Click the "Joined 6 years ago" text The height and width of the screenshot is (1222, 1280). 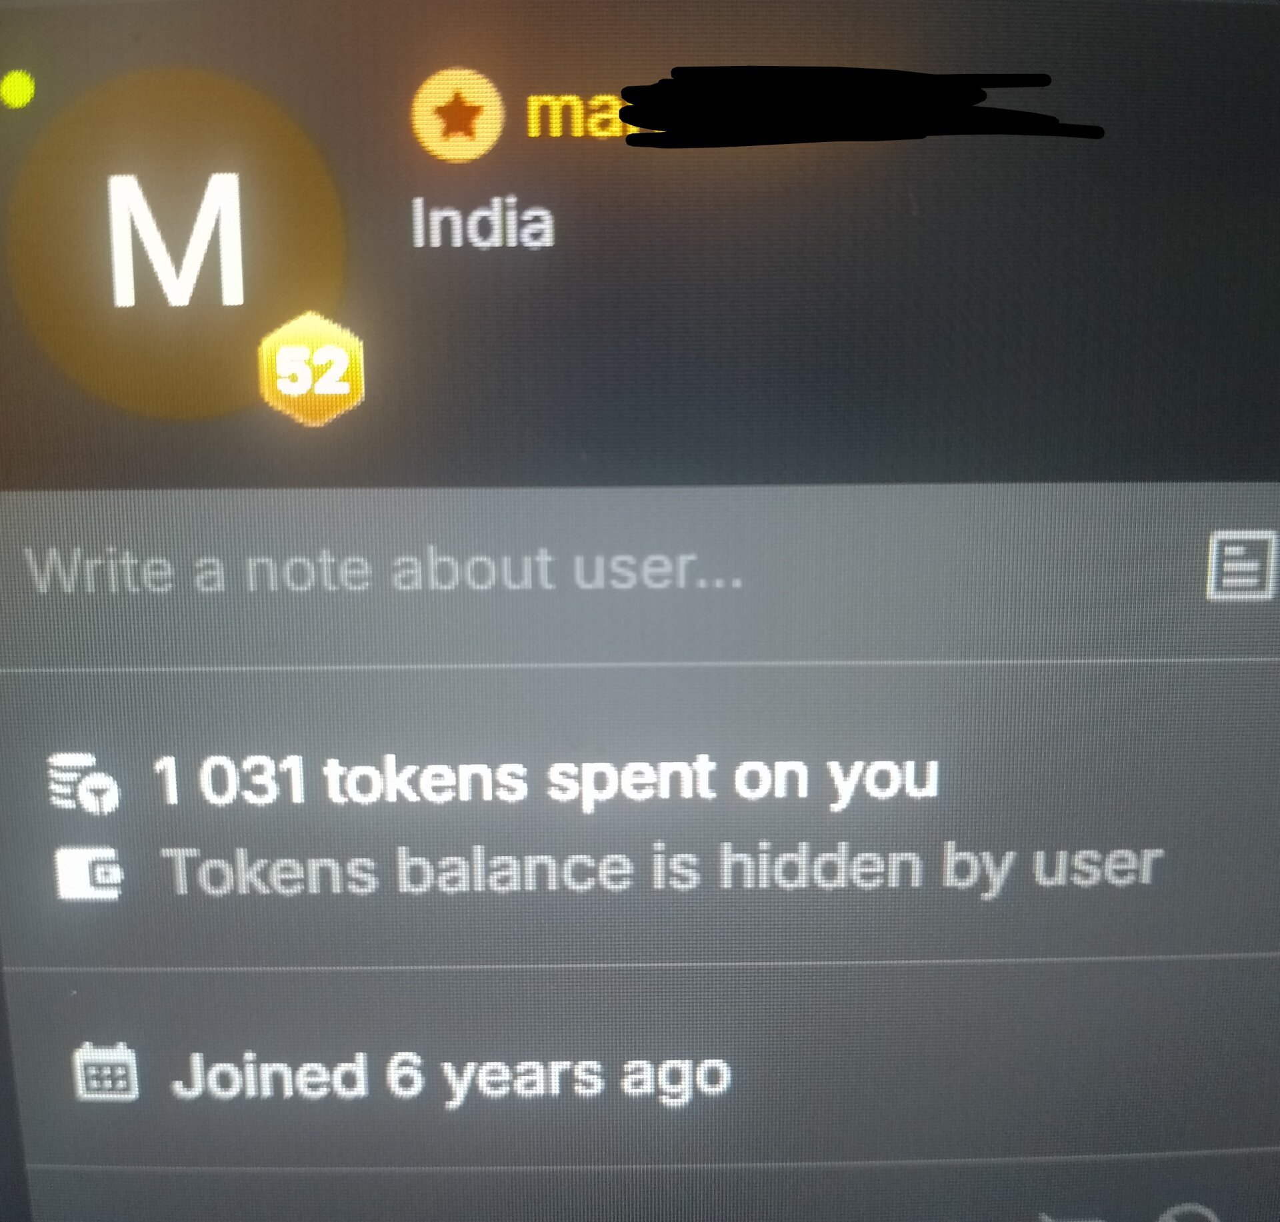tap(451, 1075)
